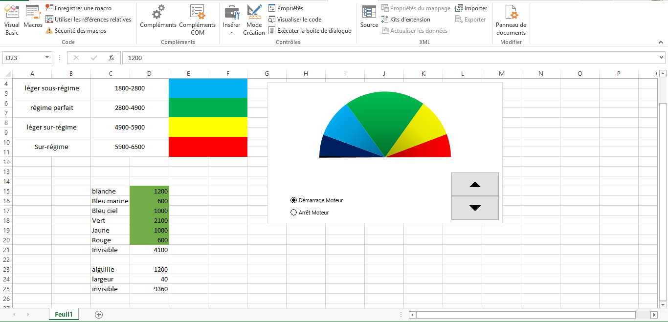Select row 15 header
Screen dimensions: 668x322
(x=6, y=191)
